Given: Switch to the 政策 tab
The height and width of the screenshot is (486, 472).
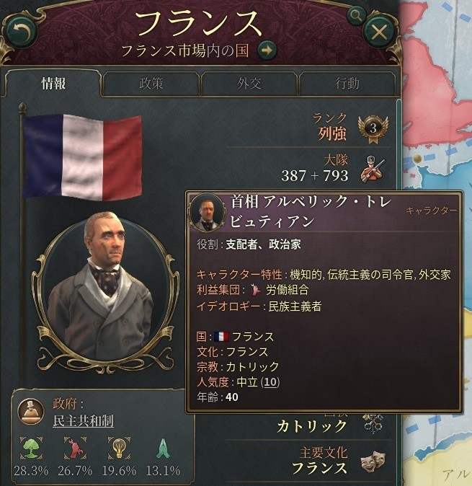Looking at the screenshot, I should click(151, 84).
